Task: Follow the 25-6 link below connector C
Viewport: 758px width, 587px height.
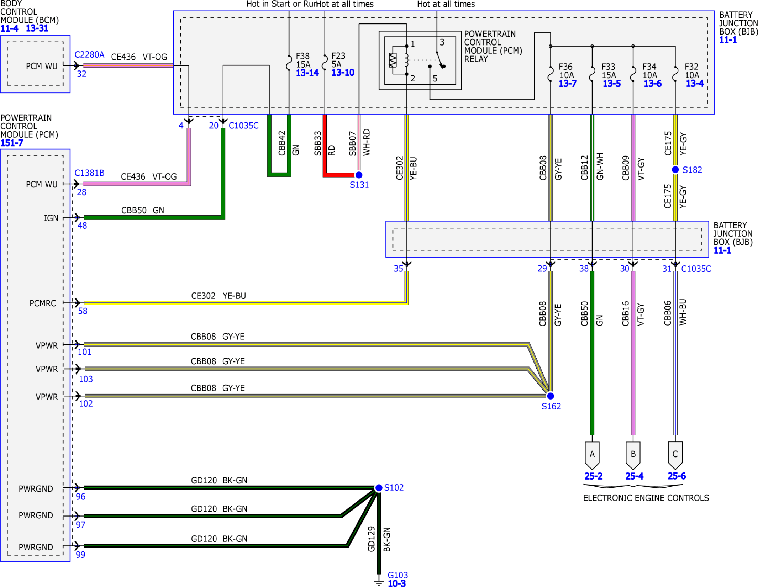Action: click(677, 476)
